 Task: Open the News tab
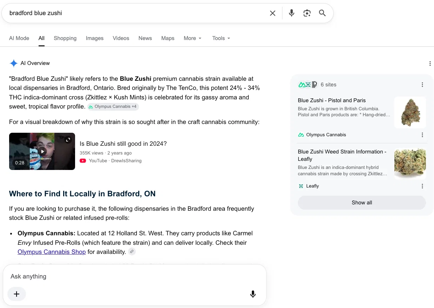point(145,38)
